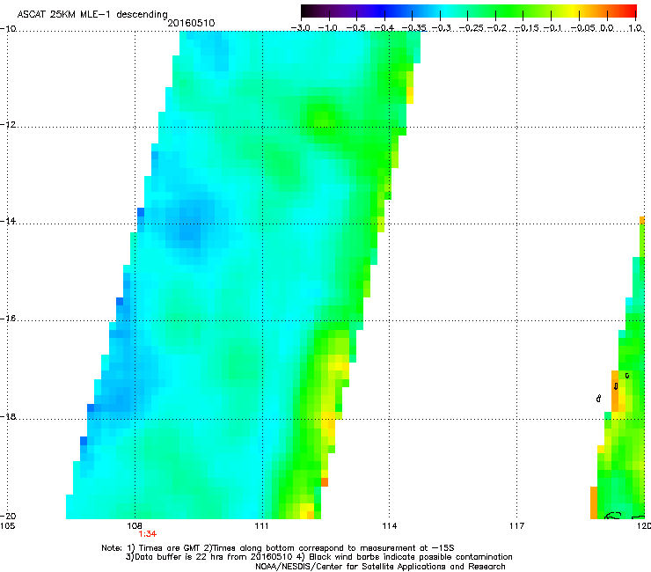Click the -1.0 color scale label
Screen dimensions: 651x572
(328, 28)
